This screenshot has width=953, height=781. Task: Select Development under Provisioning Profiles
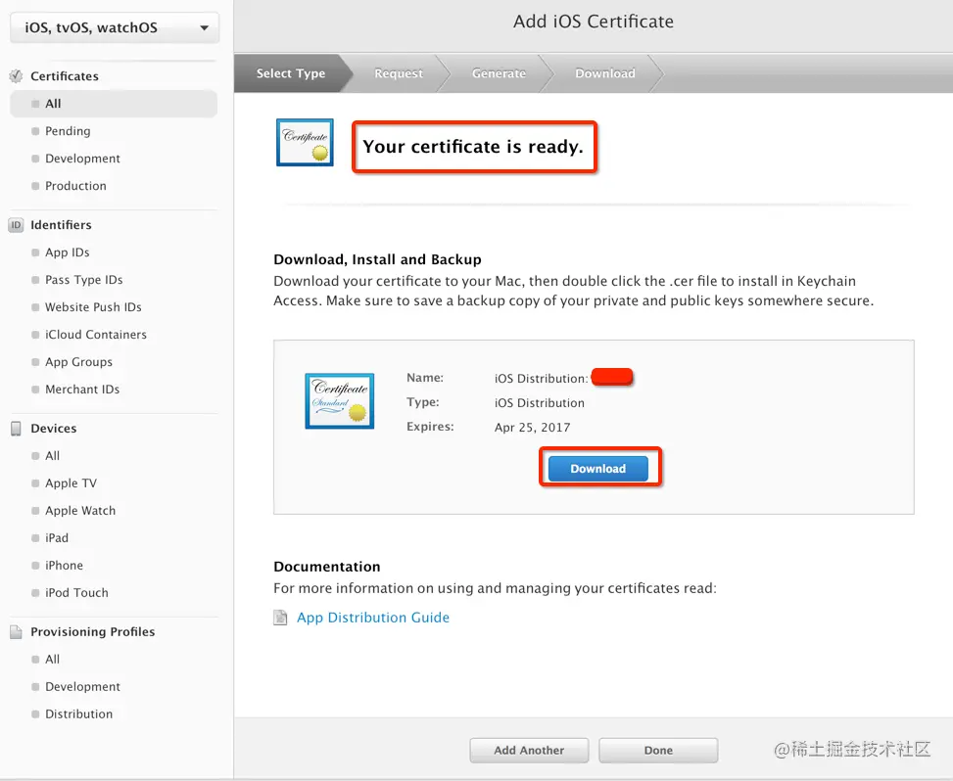(x=82, y=687)
